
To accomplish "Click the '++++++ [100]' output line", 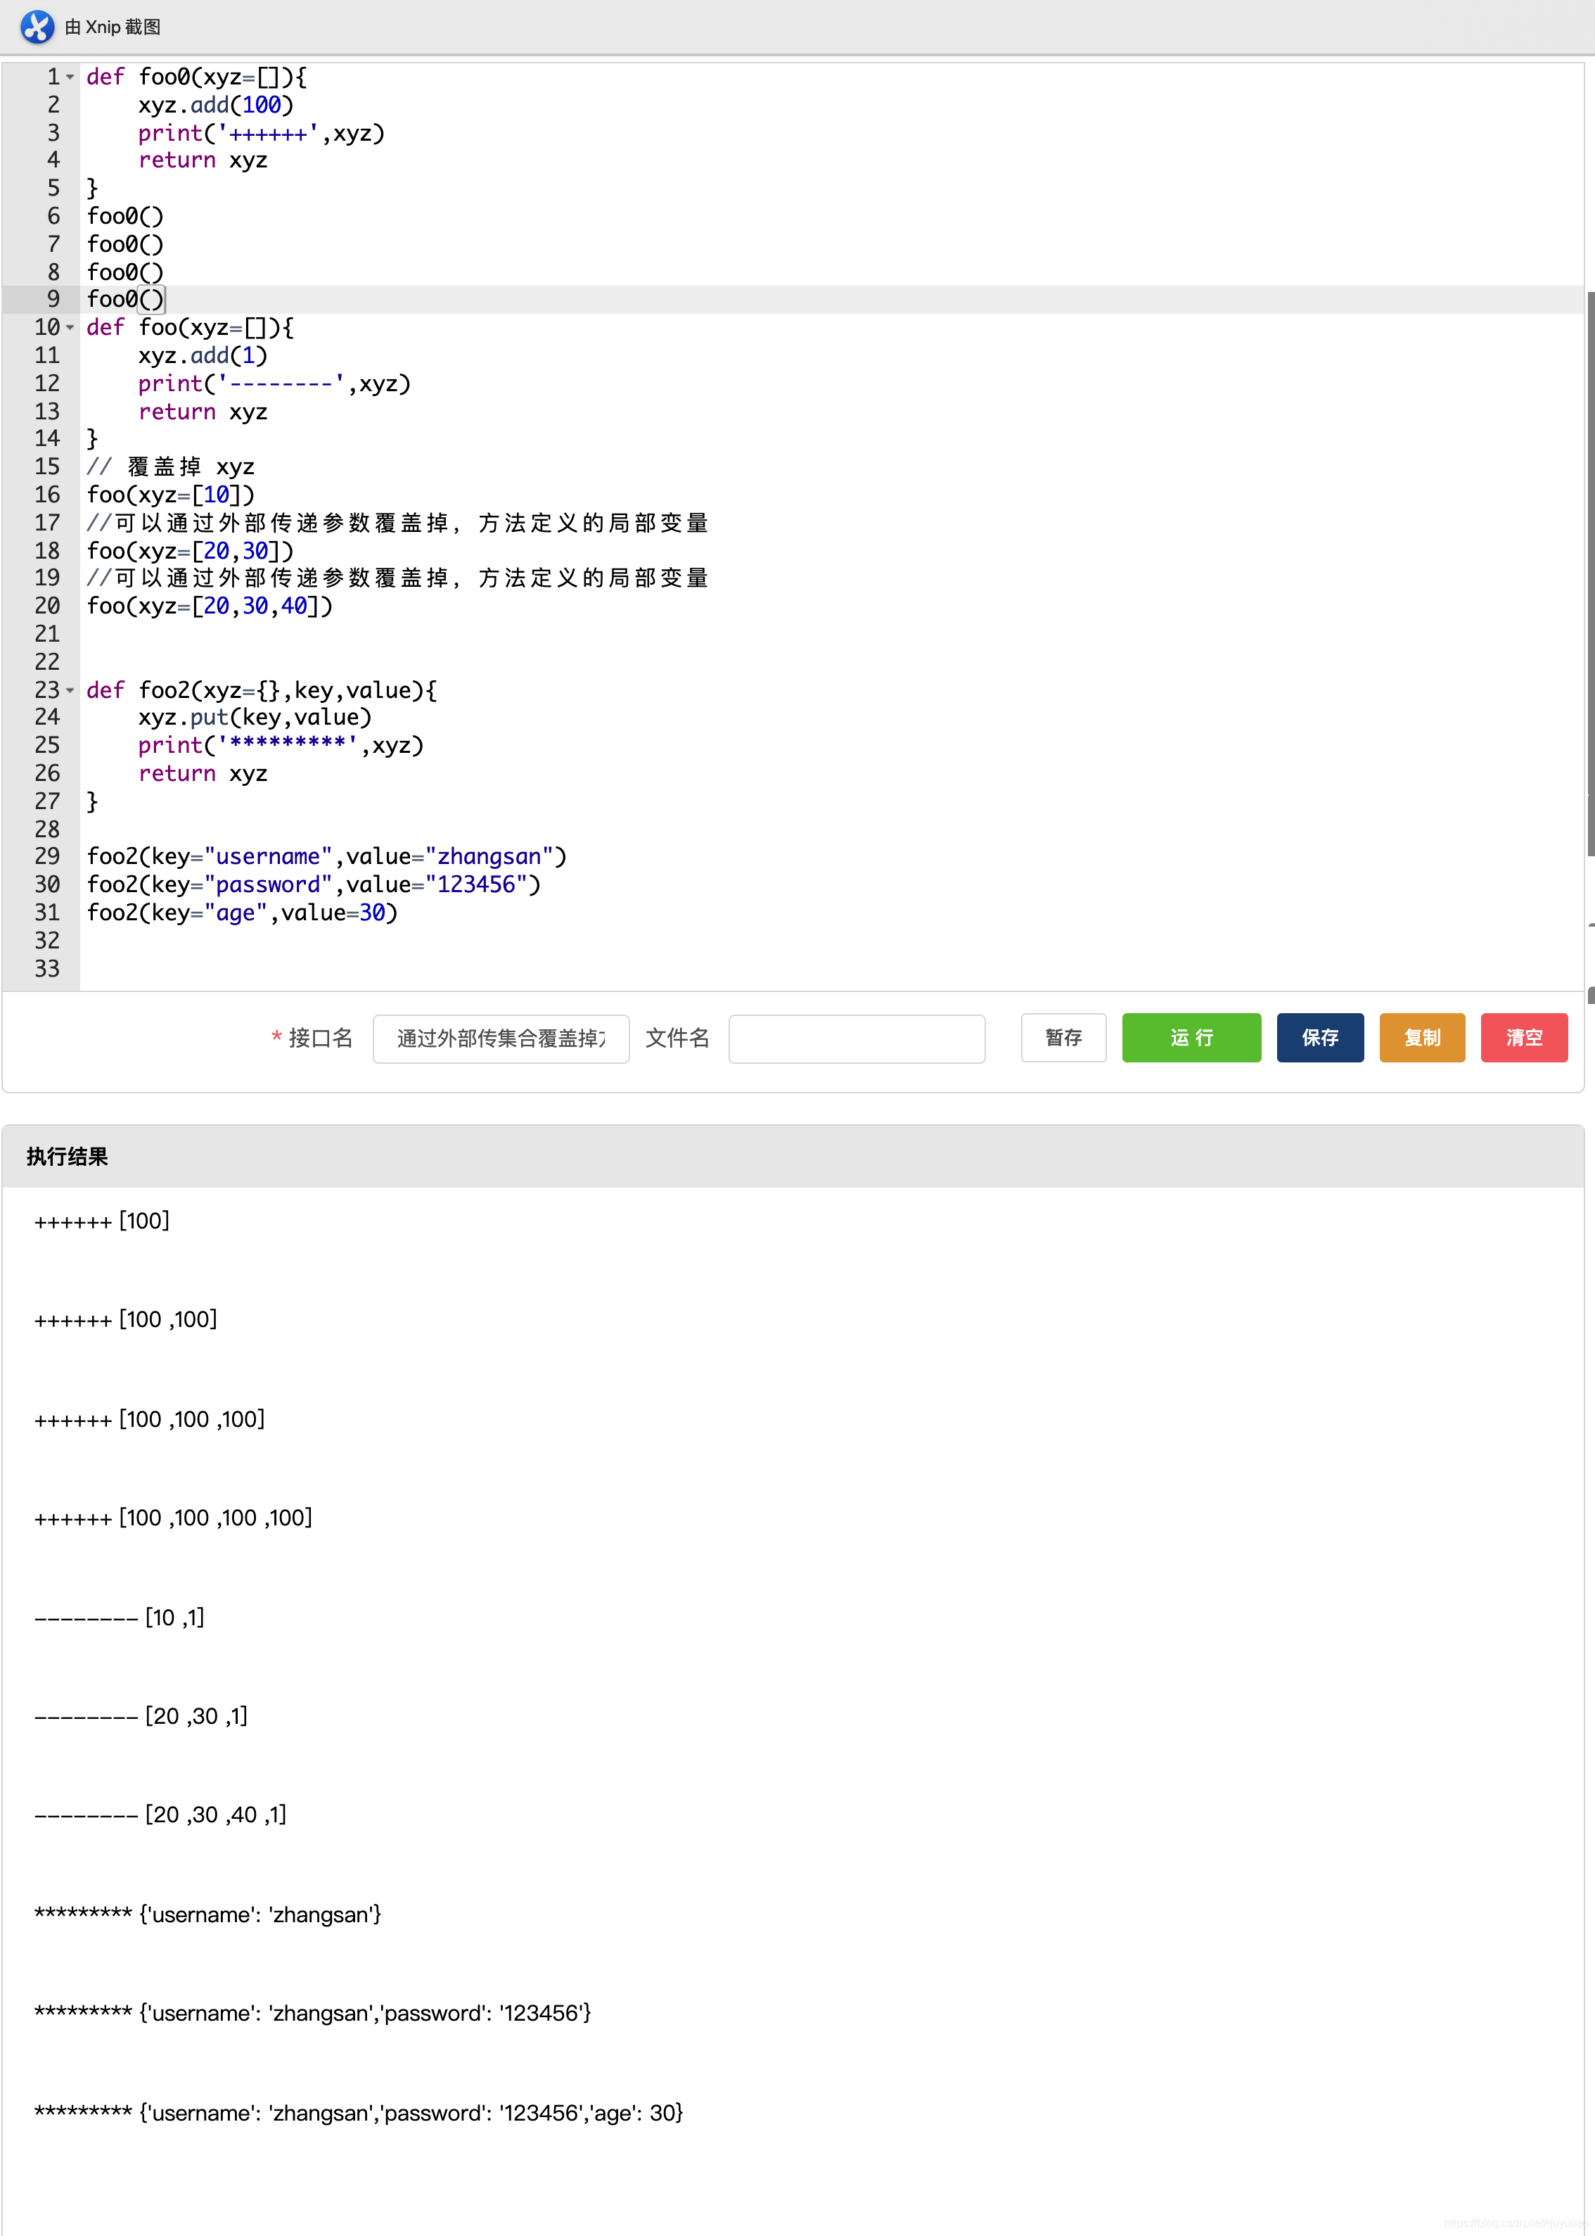I will tap(102, 1221).
